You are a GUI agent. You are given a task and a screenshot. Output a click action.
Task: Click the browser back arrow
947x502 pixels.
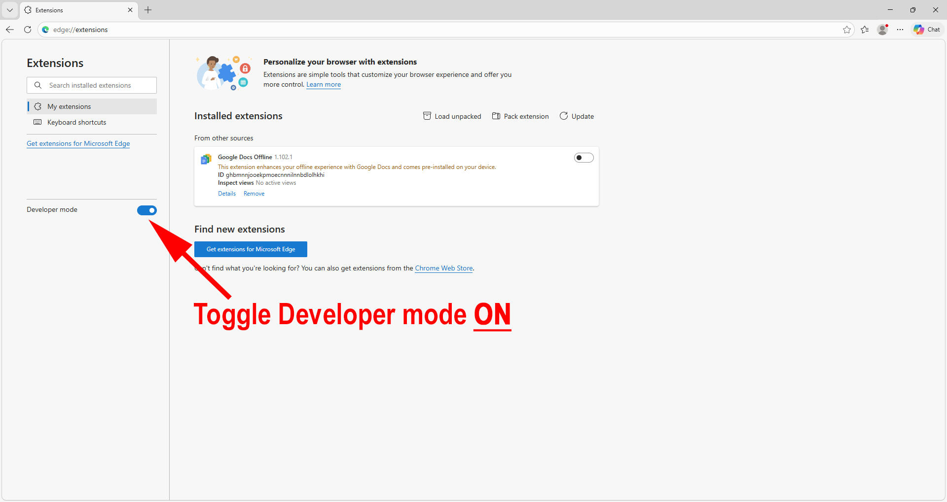[10, 30]
